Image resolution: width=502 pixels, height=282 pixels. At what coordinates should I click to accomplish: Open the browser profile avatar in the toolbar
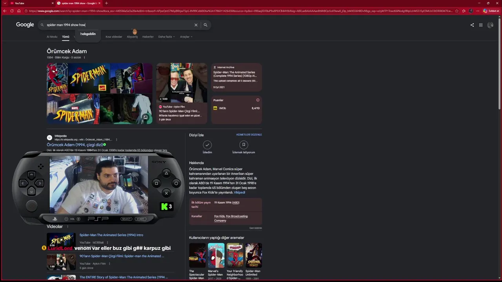tap(471, 11)
